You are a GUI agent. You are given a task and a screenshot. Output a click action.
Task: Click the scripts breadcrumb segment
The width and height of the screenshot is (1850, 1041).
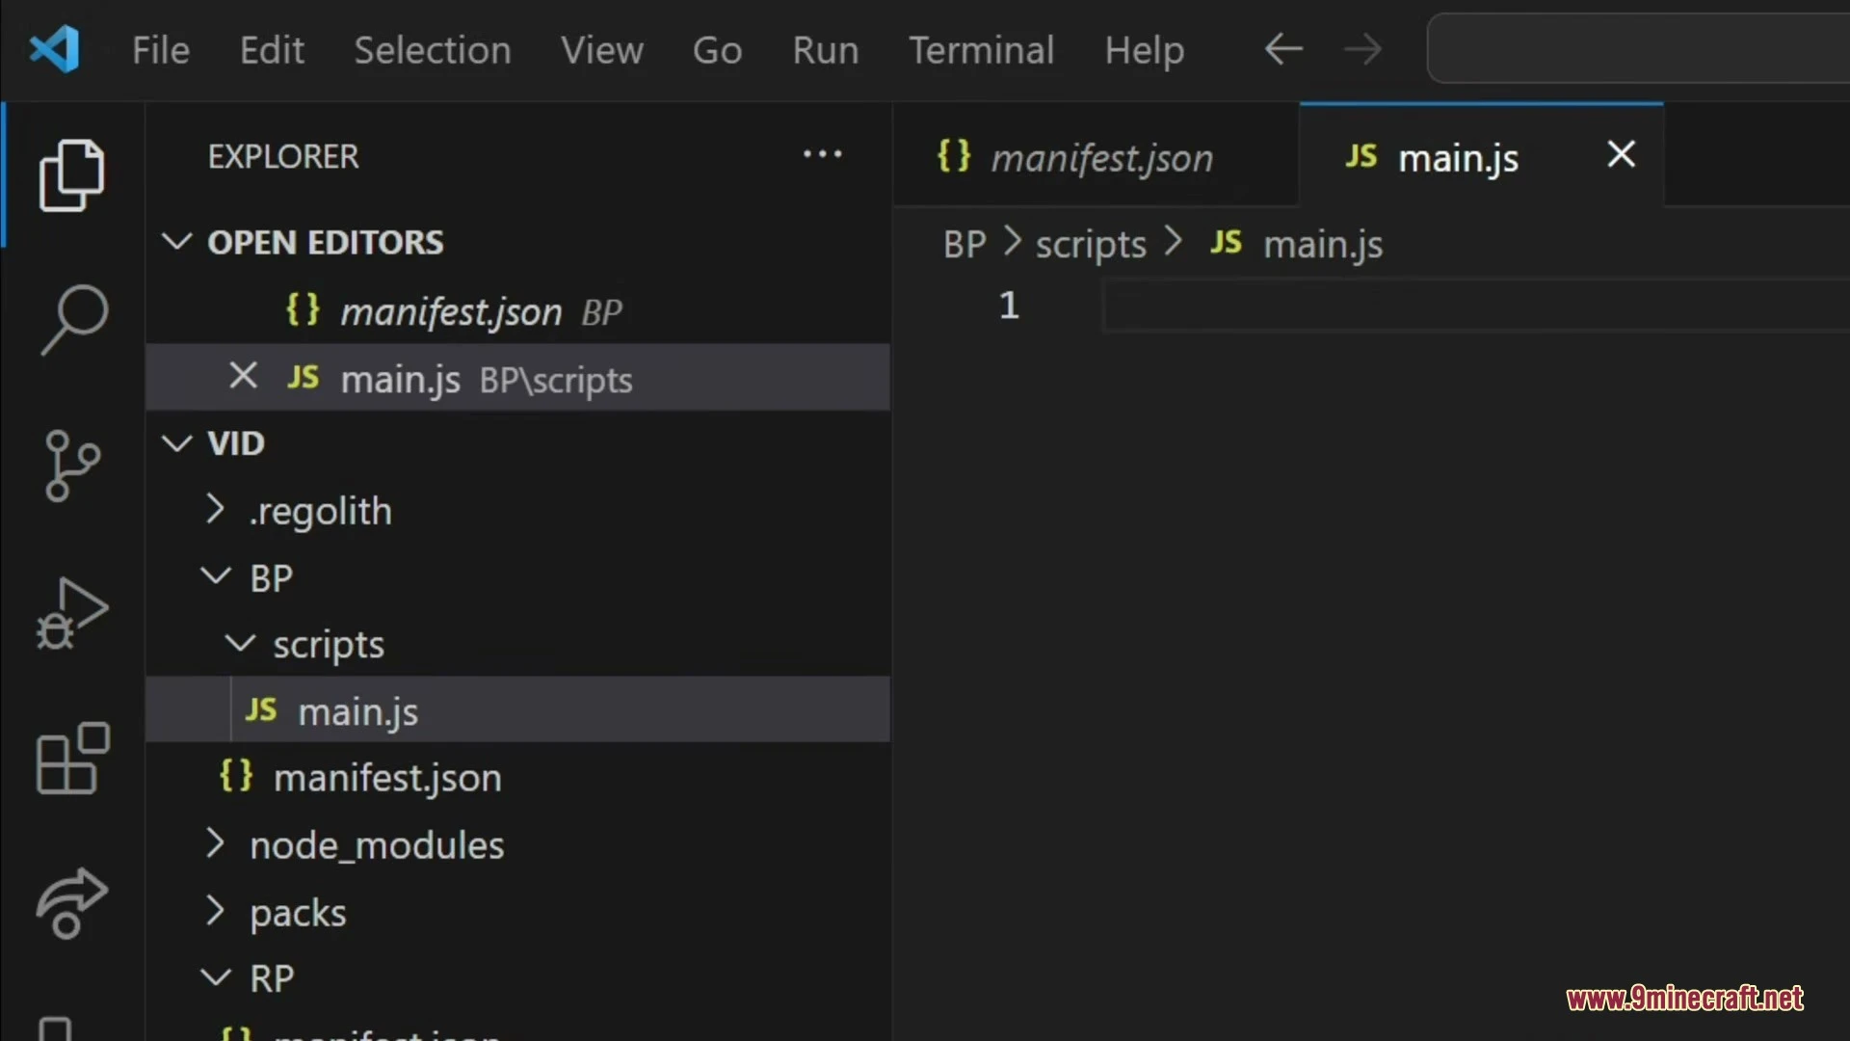pos(1091,244)
